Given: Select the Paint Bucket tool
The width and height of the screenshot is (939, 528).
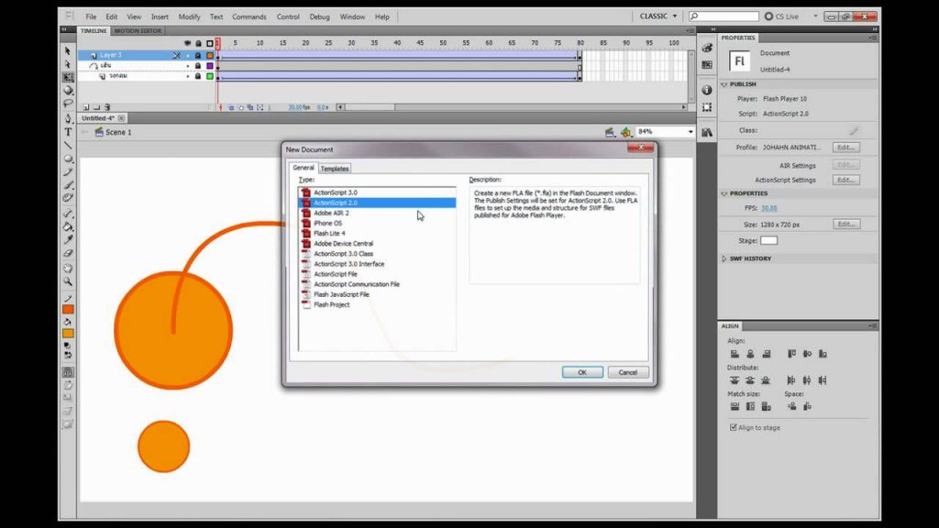Looking at the screenshot, I should pyautogui.click(x=68, y=226).
